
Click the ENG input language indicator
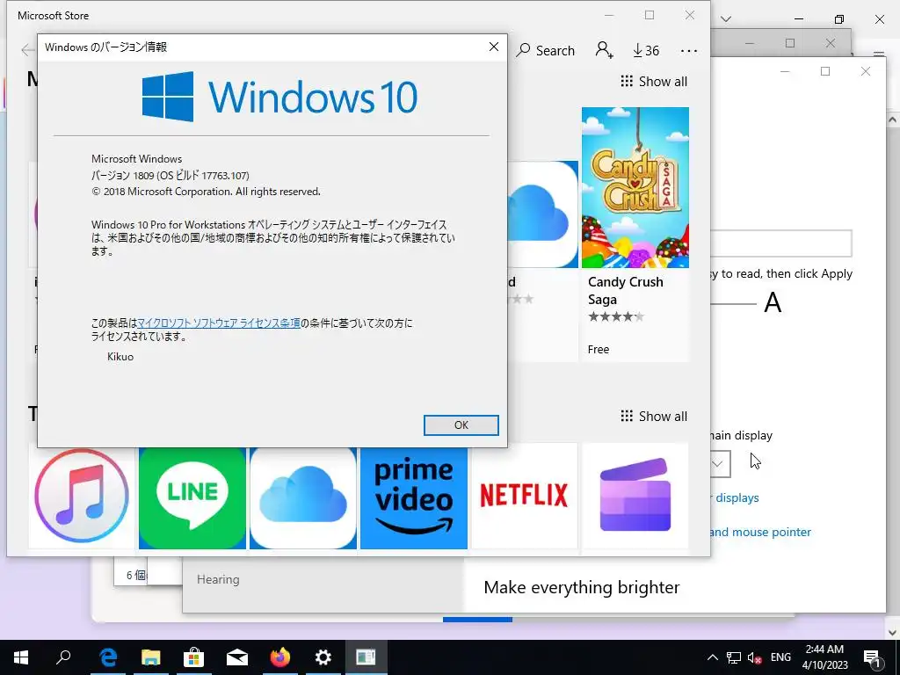[x=780, y=657]
